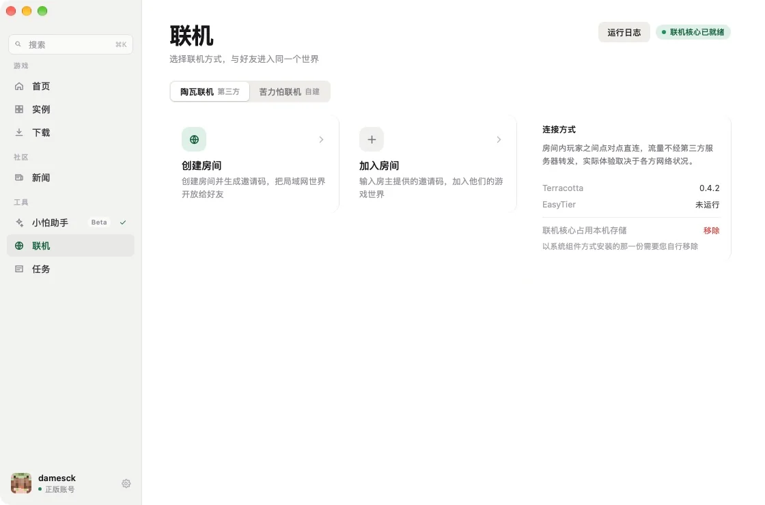Click the ⌘K shortcut hint
The width and height of the screenshot is (765, 505).
pyautogui.click(x=121, y=44)
